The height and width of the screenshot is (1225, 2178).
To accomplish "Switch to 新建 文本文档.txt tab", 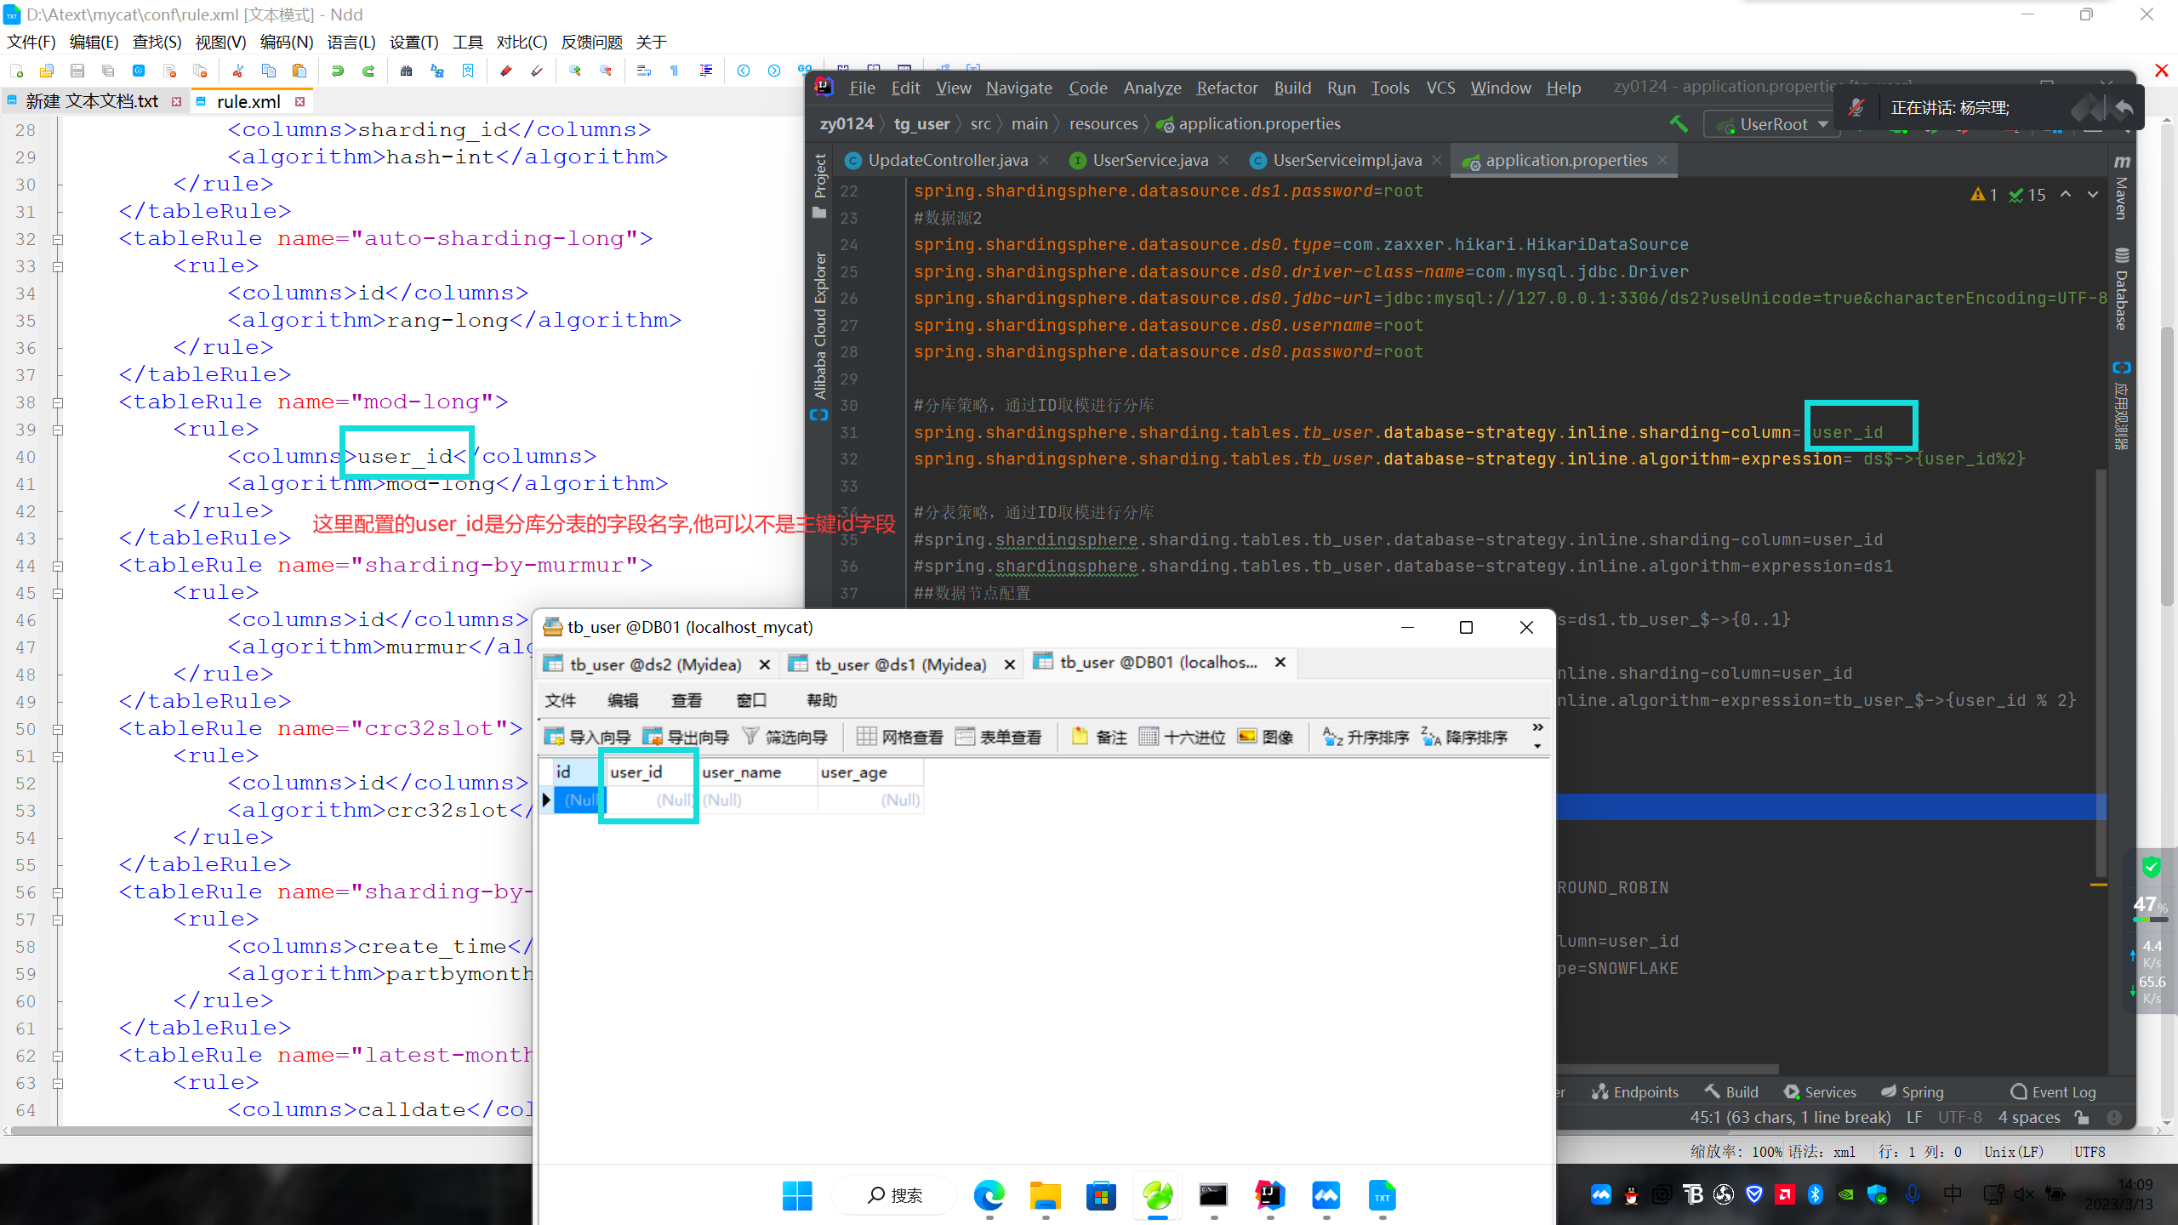I will click(x=92, y=101).
